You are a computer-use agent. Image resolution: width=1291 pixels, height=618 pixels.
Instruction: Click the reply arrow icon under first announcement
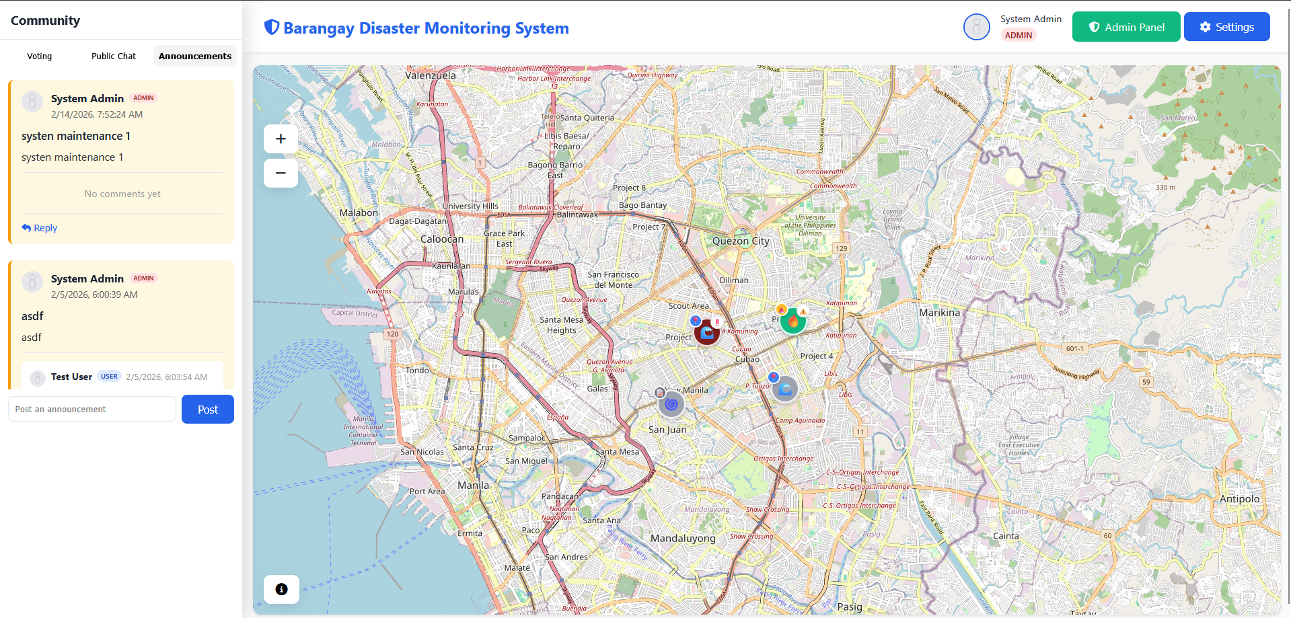click(26, 227)
